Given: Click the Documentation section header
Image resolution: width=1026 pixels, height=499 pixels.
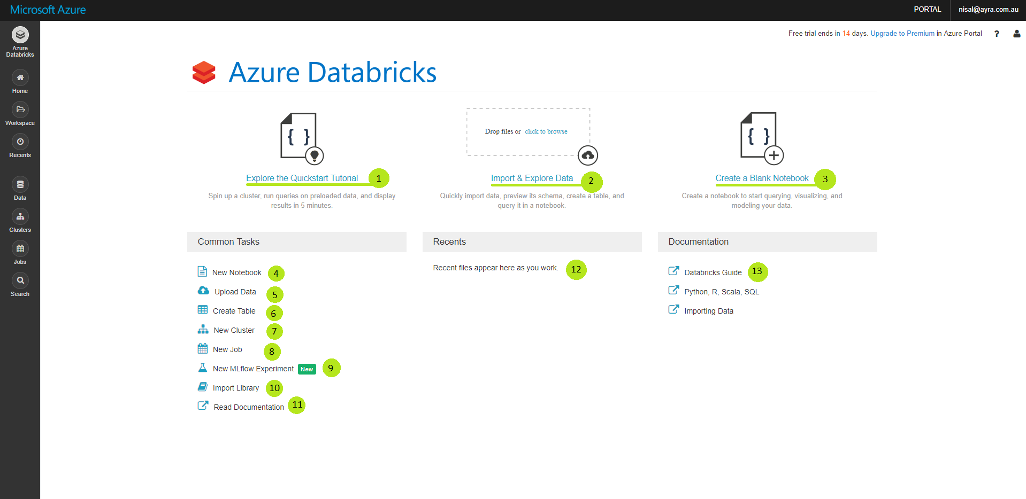Looking at the screenshot, I should pyautogui.click(x=768, y=242).
